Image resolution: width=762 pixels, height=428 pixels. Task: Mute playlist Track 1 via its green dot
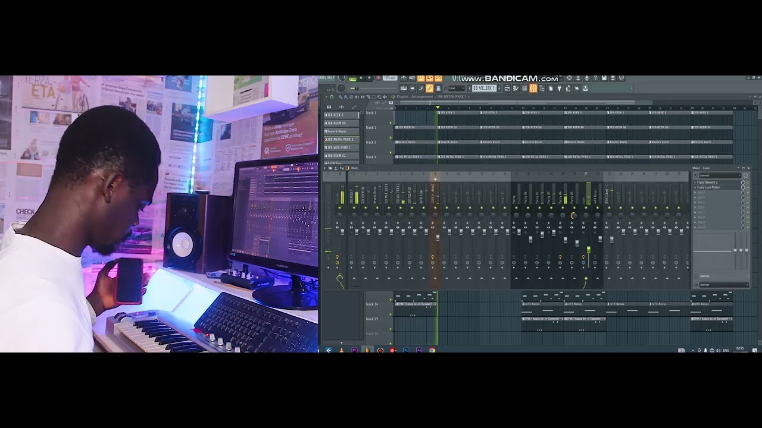tap(391, 123)
